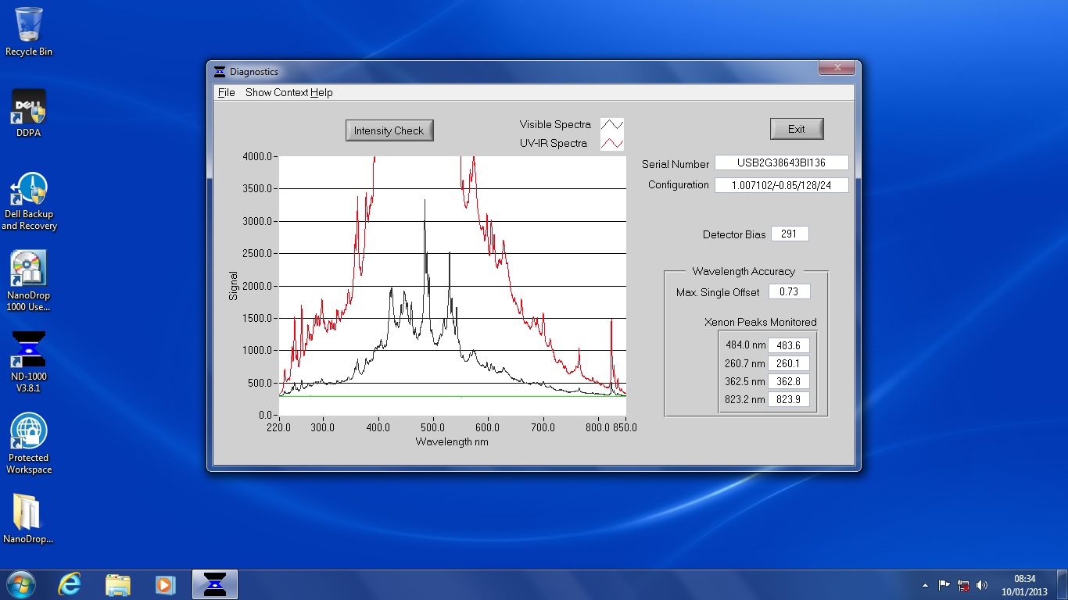1068x600 pixels.
Task: Click the Diagnostics window title bar icon
Action: click(x=220, y=72)
